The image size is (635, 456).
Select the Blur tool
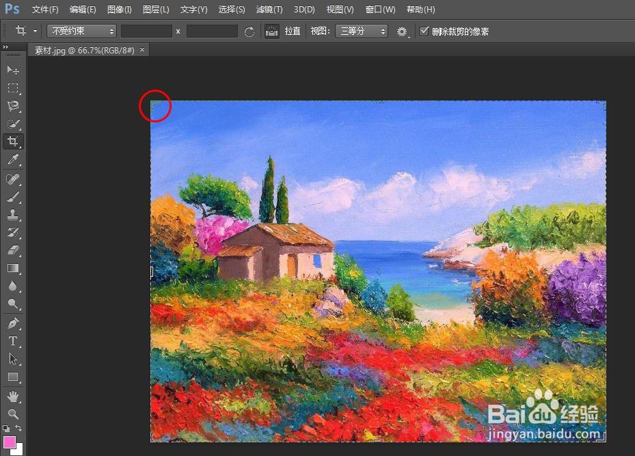(13, 286)
